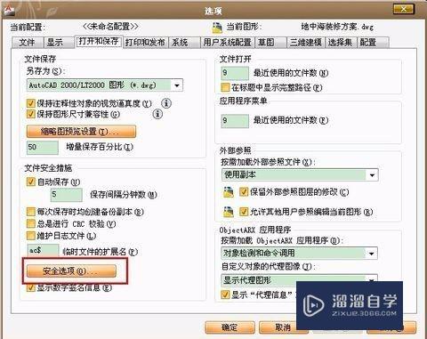This screenshot has width=427, height=339.
Task: Click 增量保存百分比 input field
Action: [43, 148]
